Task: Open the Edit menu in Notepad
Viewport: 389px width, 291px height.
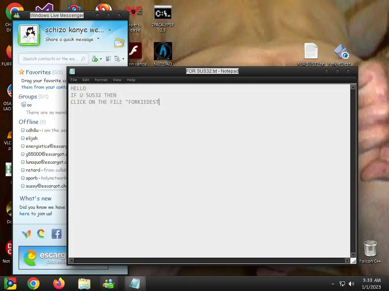Action: coord(85,80)
